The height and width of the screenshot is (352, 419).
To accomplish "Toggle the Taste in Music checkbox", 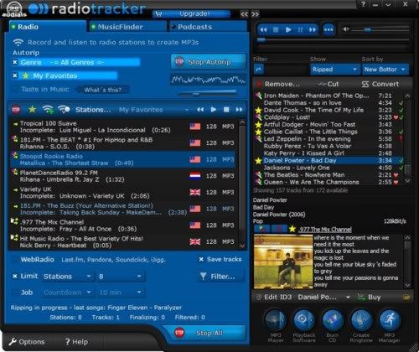I will click(x=16, y=90).
